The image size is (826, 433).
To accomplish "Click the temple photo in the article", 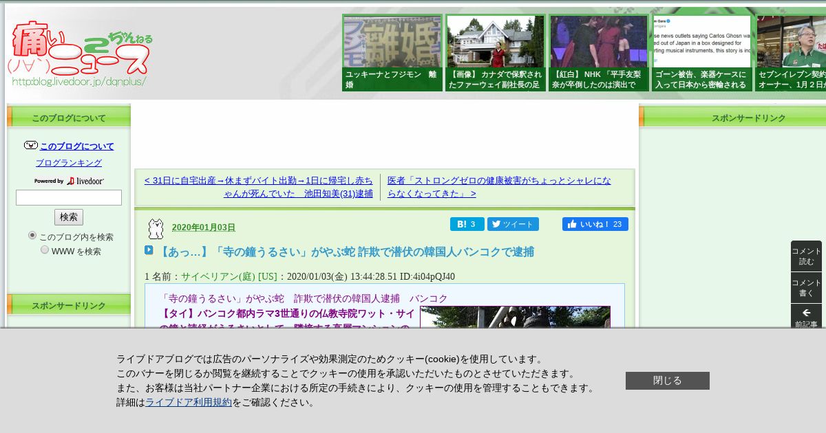I will [x=515, y=317].
